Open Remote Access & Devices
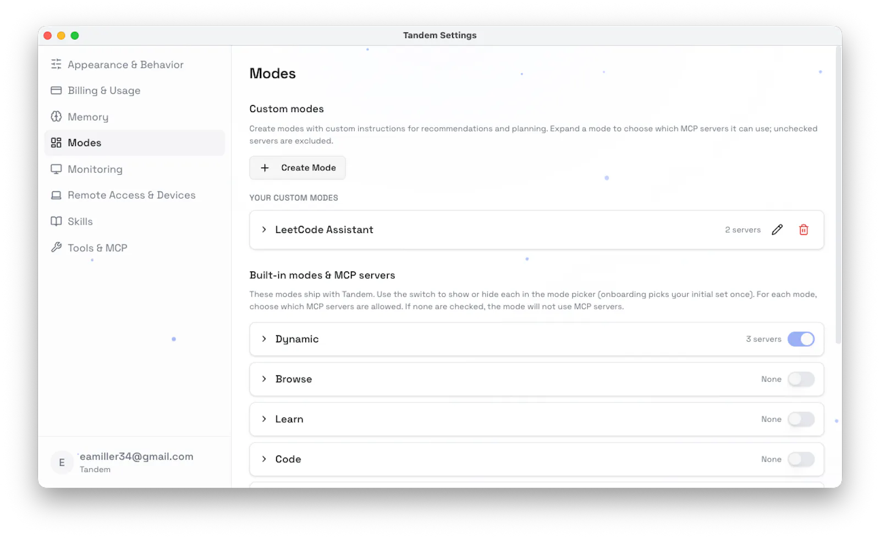The width and height of the screenshot is (880, 538). tap(134, 195)
